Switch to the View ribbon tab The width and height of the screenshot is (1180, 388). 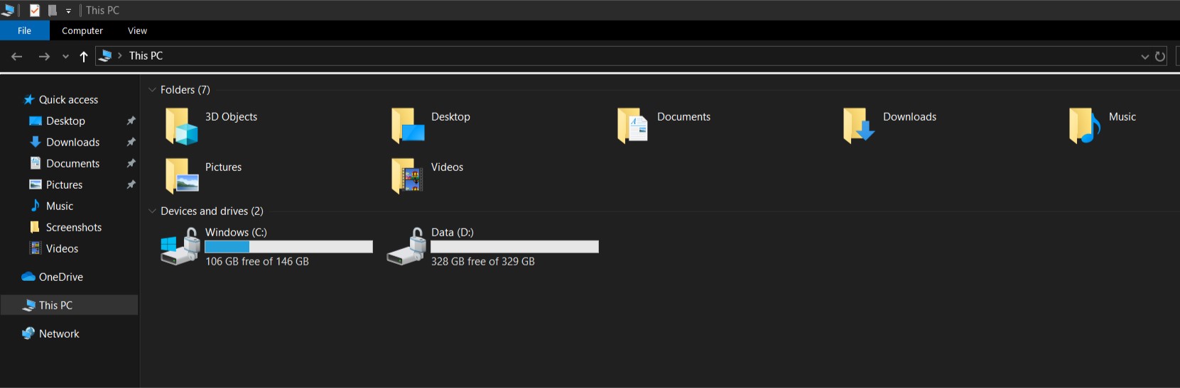(x=137, y=31)
